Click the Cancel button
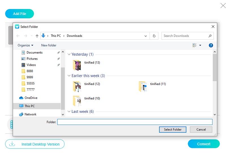226x153 pixels. [x=201, y=130]
